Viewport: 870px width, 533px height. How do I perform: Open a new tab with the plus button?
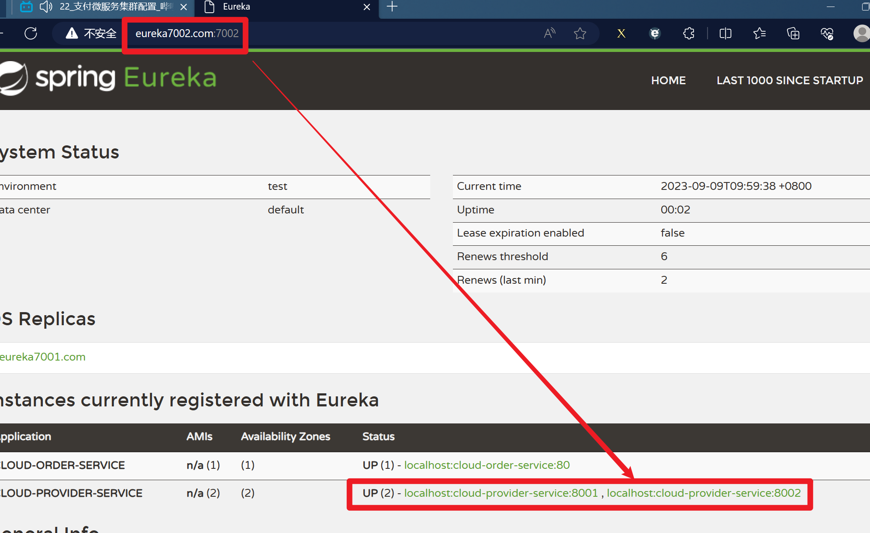coord(392,7)
